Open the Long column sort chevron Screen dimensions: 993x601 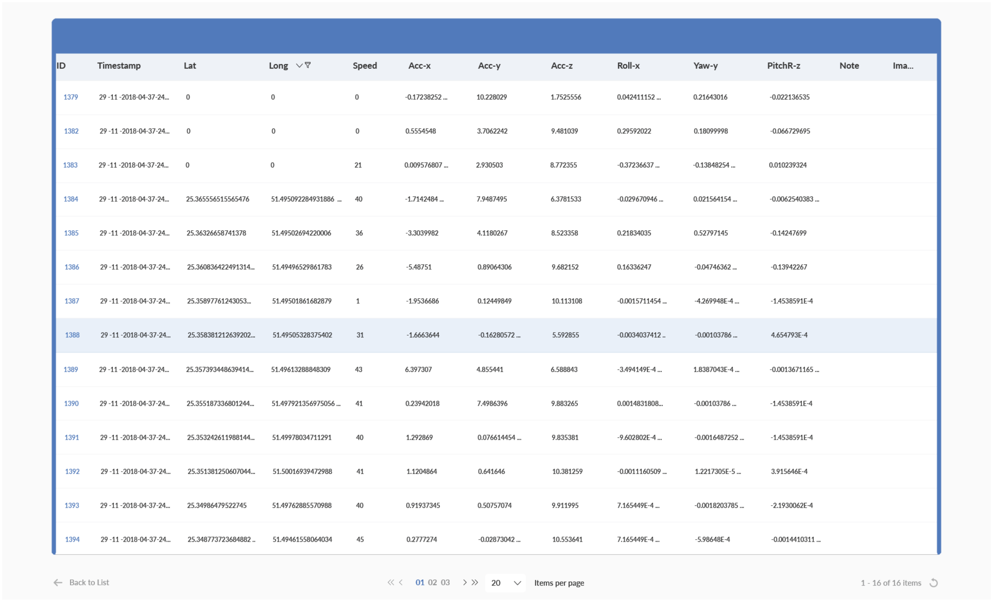tap(299, 65)
